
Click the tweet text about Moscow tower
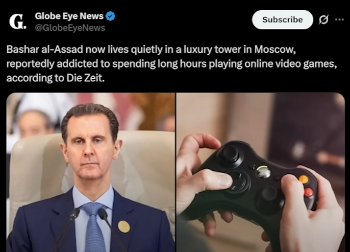[172, 64]
